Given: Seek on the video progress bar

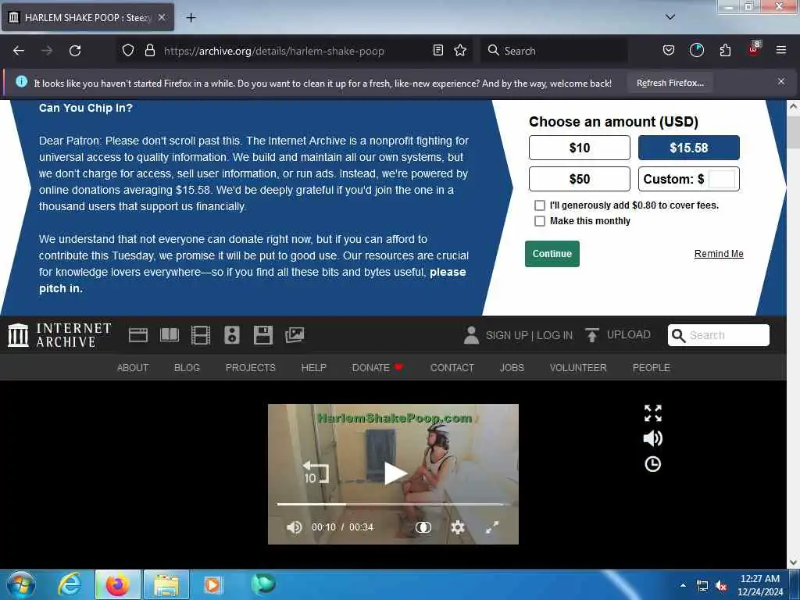Looking at the screenshot, I should coord(393,504).
